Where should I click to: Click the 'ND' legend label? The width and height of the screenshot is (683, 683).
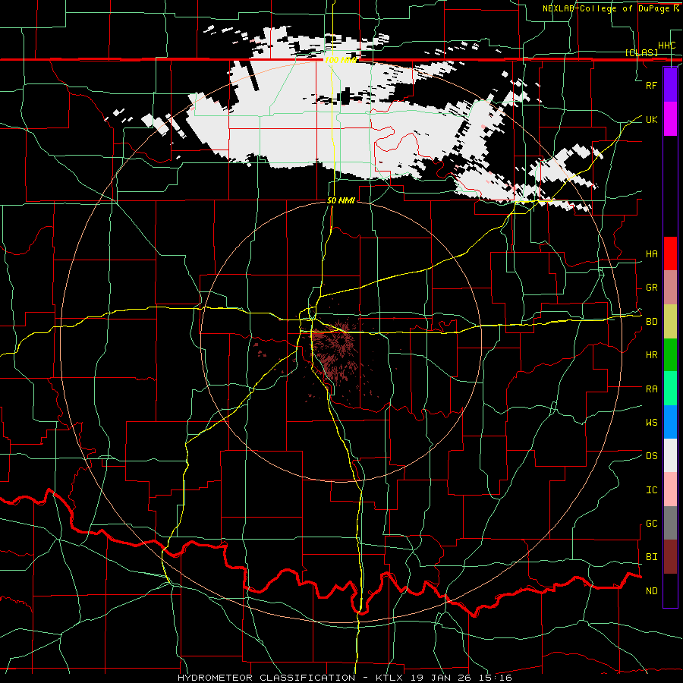pos(651,590)
